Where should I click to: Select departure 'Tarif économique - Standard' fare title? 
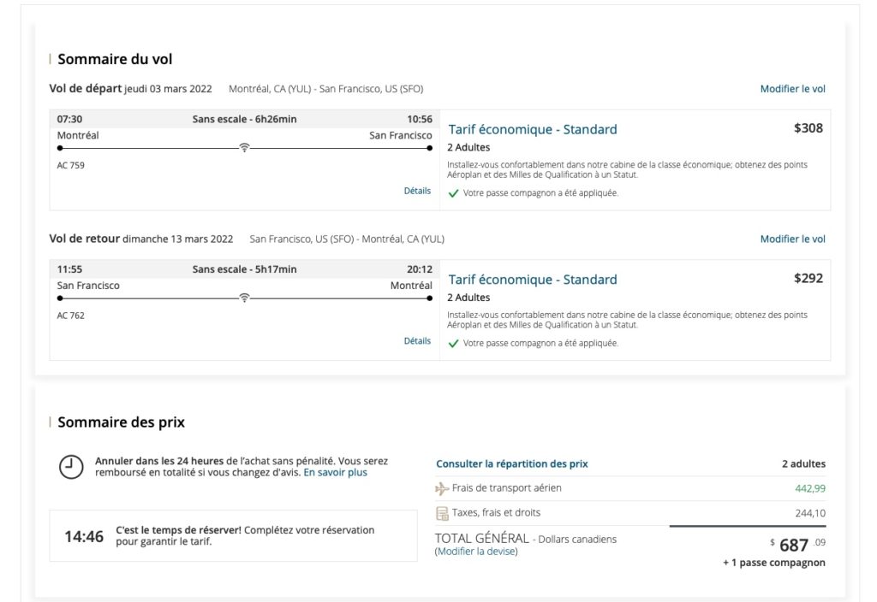[x=532, y=130]
